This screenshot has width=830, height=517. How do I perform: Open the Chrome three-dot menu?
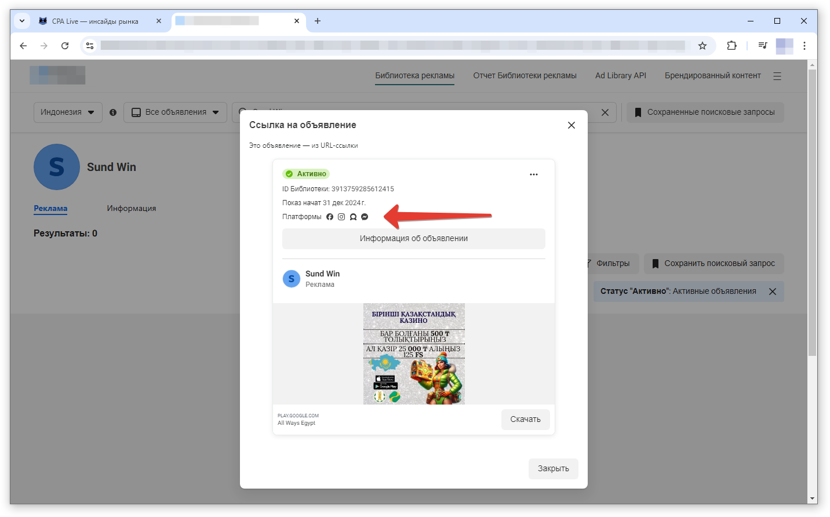[x=804, y=46]
